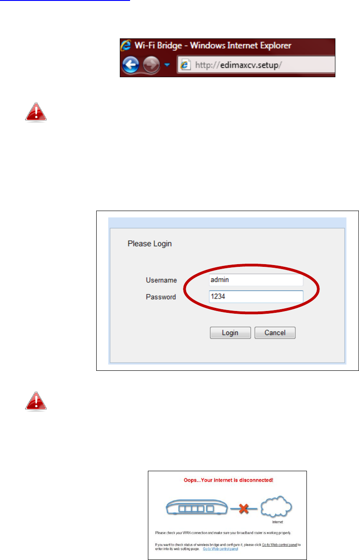The width and height of the screenshot is (359, 560).
Task: Click the red X disconnect mark
Action: (x=244, y=509)
